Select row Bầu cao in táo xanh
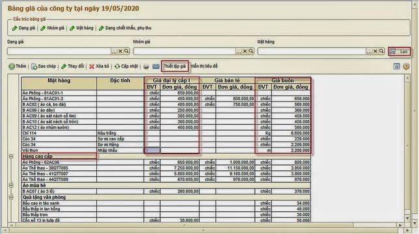This screenshot has width=419, height=234. (166, 203)
